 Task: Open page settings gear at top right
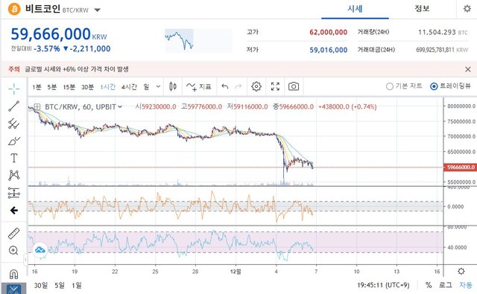point(467,8)
